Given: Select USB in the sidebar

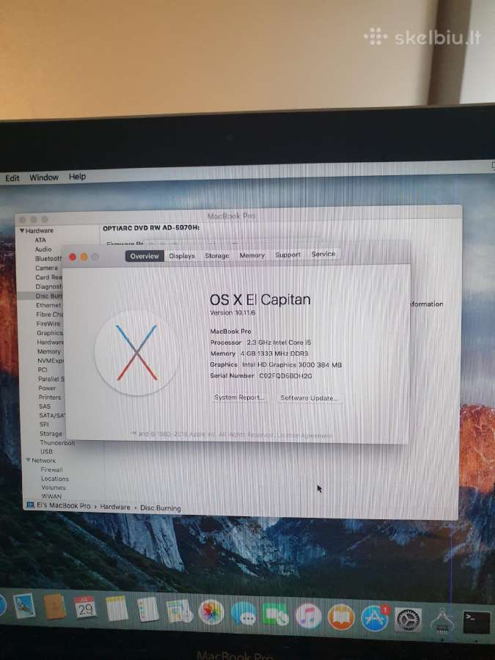Looking at the screenshot, I should (46, 451).
